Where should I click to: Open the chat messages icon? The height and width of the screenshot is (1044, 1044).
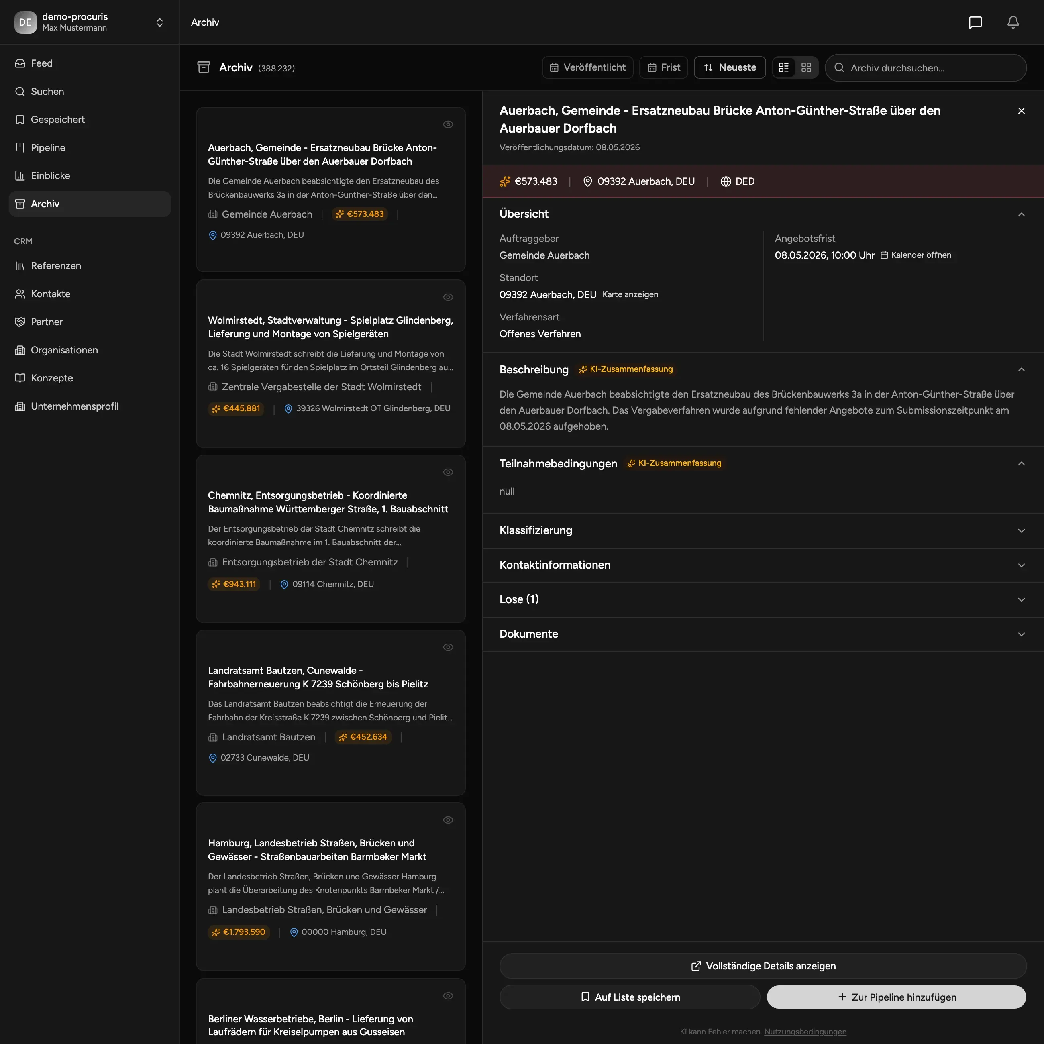[975, 22]
